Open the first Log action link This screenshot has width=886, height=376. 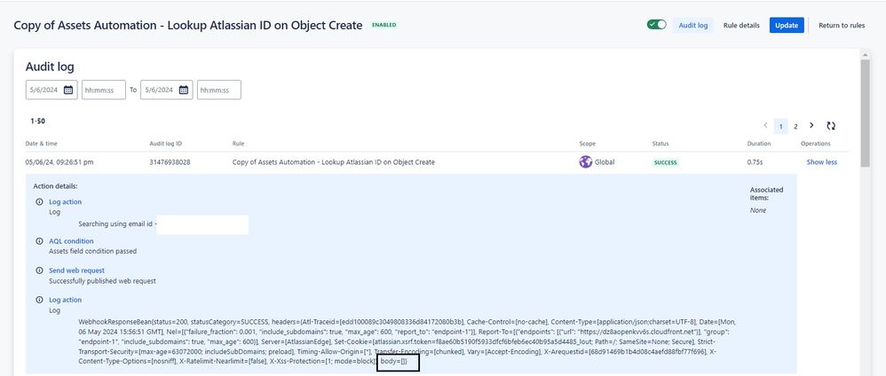(x=65, y=201)
